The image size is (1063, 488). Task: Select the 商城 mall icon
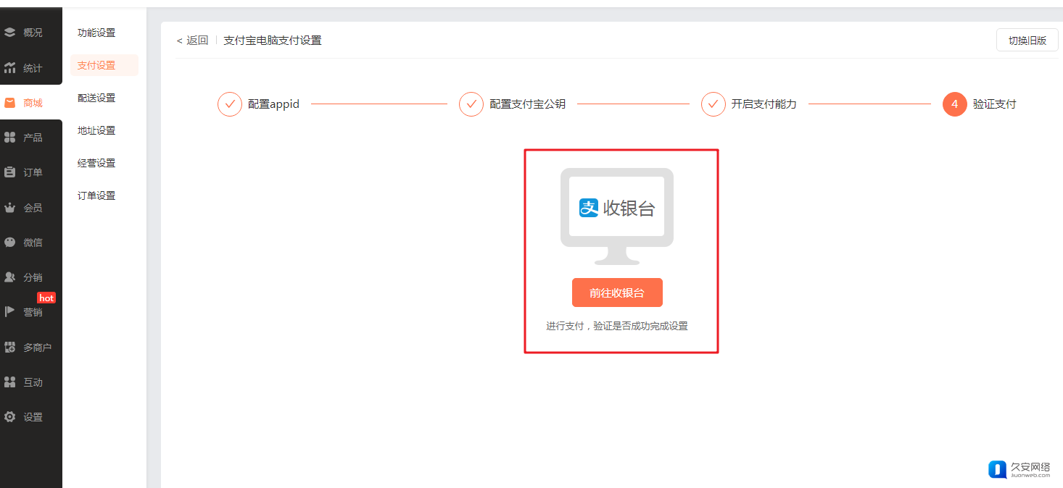(x=10, y=103)
